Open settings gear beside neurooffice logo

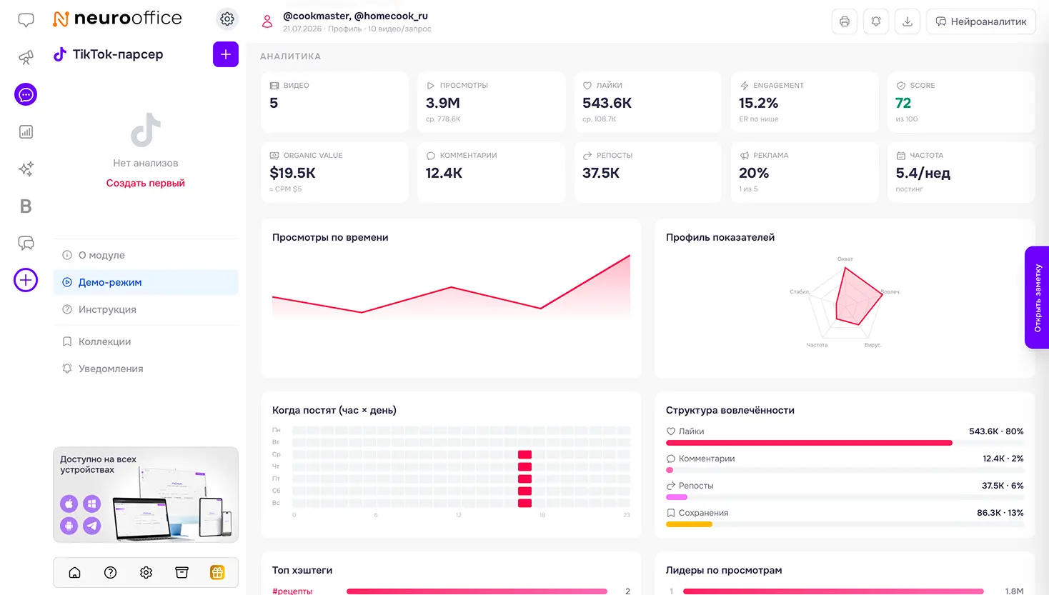227,19
